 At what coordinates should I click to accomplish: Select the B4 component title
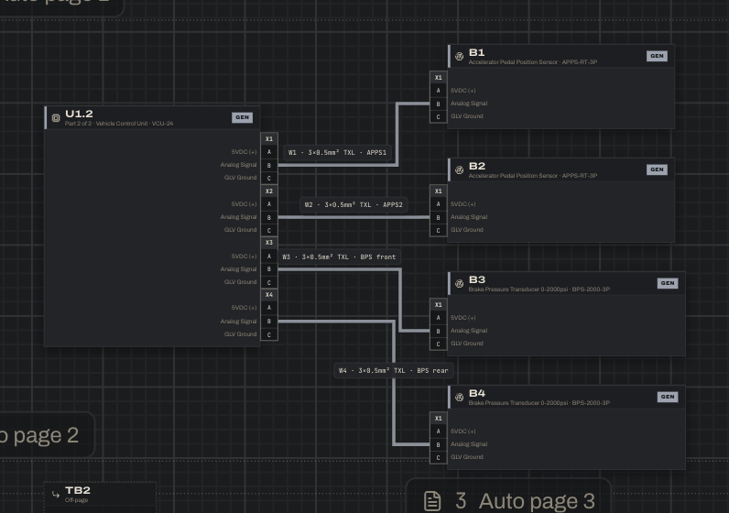pos(477,393)
